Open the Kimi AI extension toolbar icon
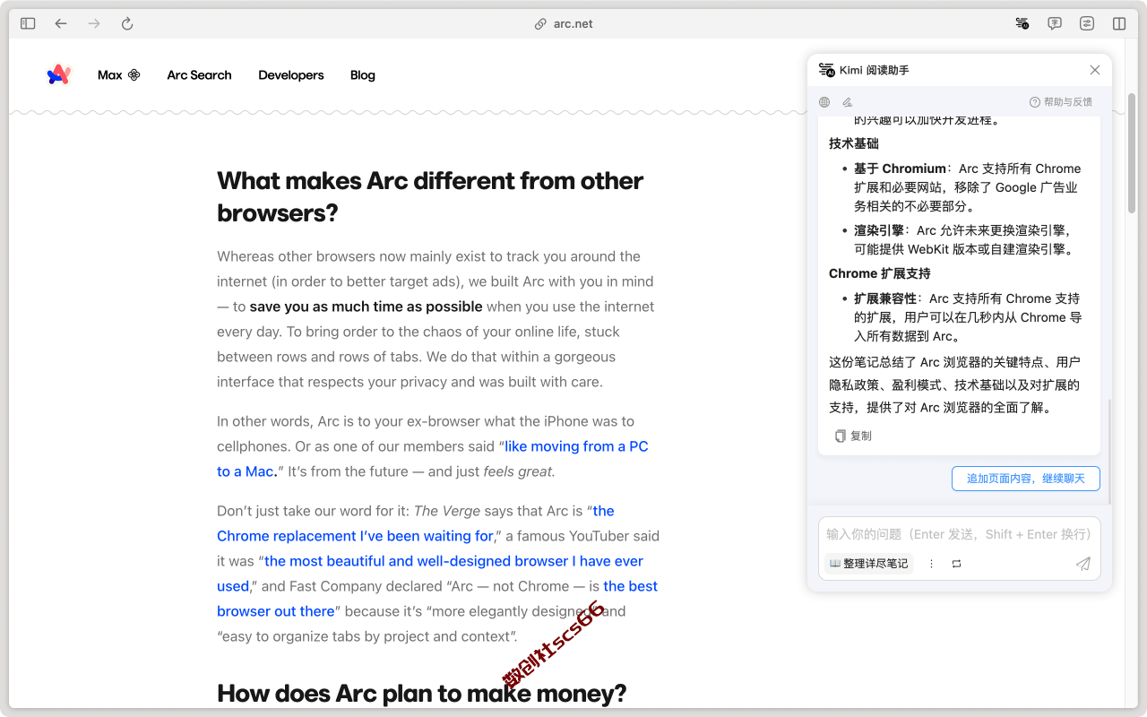The image size is (1147, 717). 1022,24
